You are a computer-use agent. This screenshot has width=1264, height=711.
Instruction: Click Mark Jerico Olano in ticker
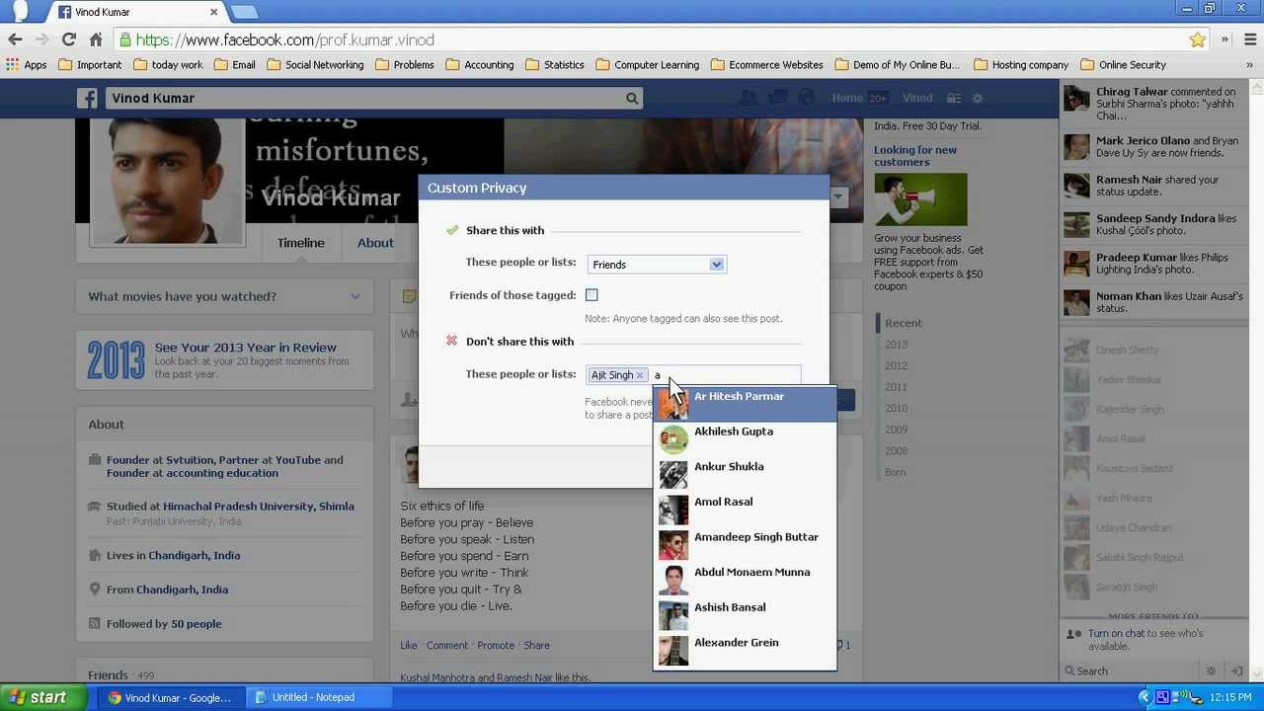1143,140
